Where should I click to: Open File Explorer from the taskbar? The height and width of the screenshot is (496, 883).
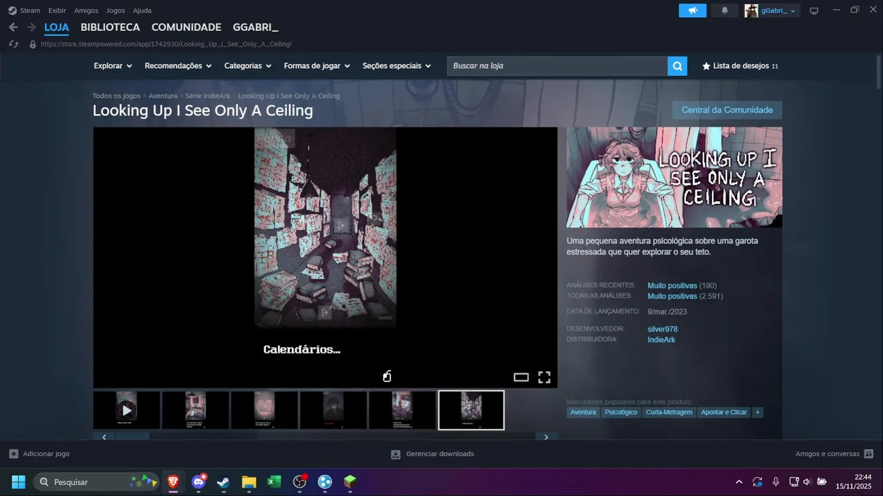click(x=249, y=482)
